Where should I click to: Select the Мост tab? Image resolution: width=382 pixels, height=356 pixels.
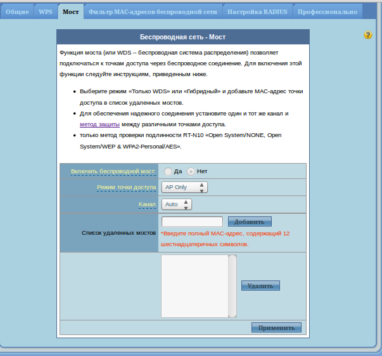point(71,11)
